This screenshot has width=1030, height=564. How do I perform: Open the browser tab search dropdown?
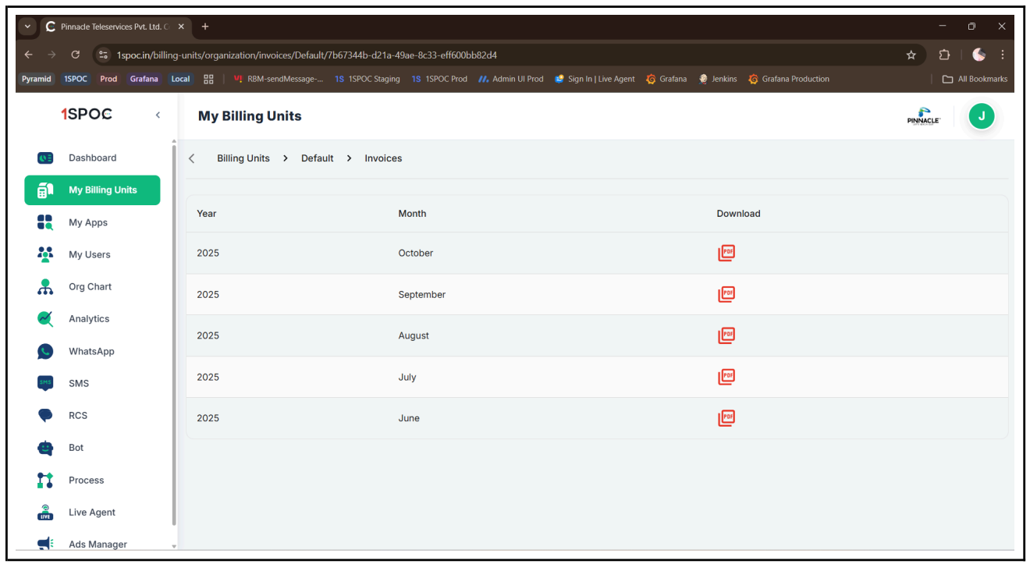point(29,27)
